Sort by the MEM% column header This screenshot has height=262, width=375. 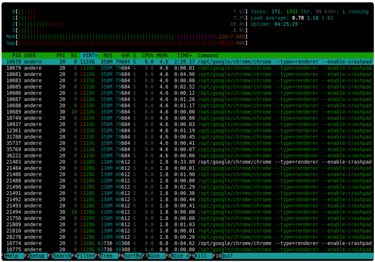tap(162, 56)
